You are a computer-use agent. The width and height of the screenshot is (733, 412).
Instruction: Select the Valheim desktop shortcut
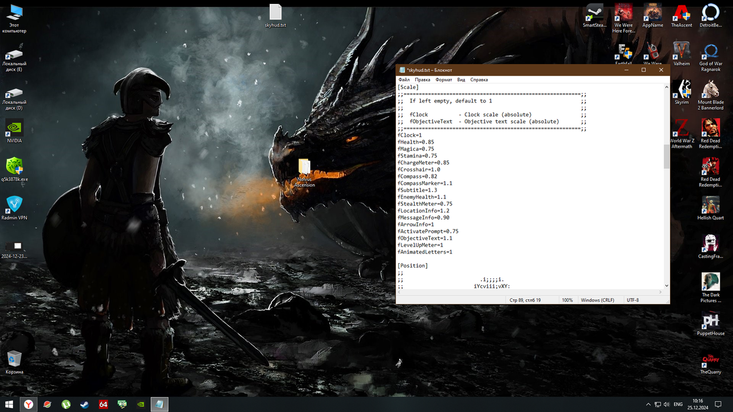681,54
